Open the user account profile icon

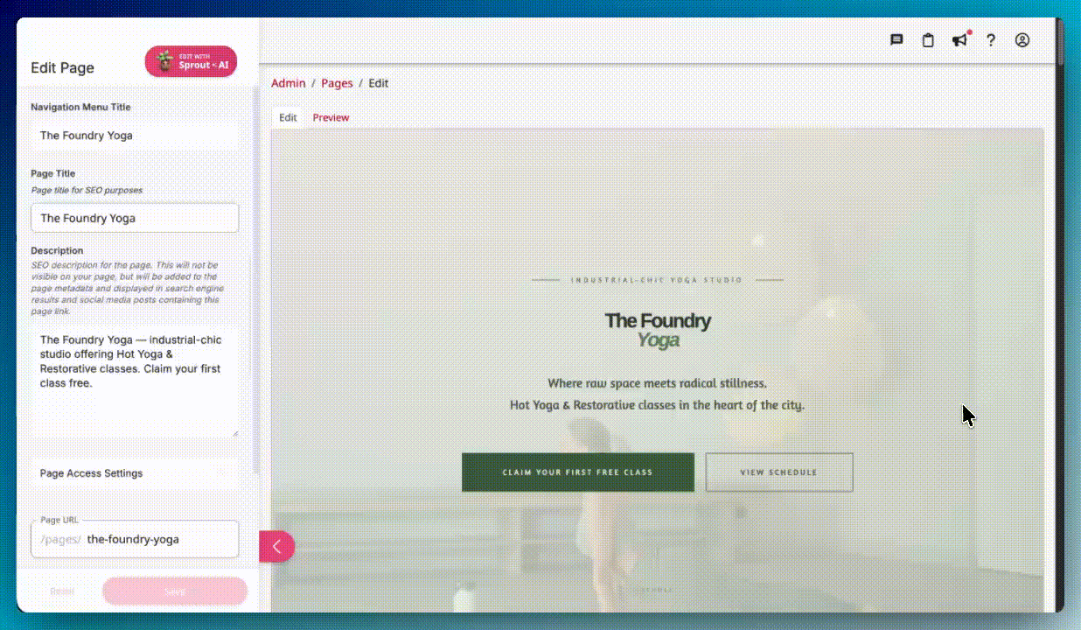click(1022, 40)
